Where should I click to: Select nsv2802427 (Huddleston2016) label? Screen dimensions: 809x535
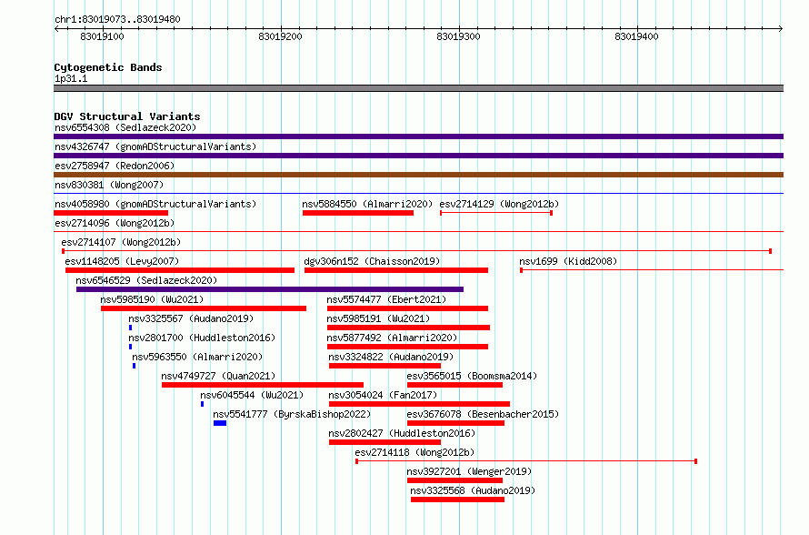pos(402,433)
